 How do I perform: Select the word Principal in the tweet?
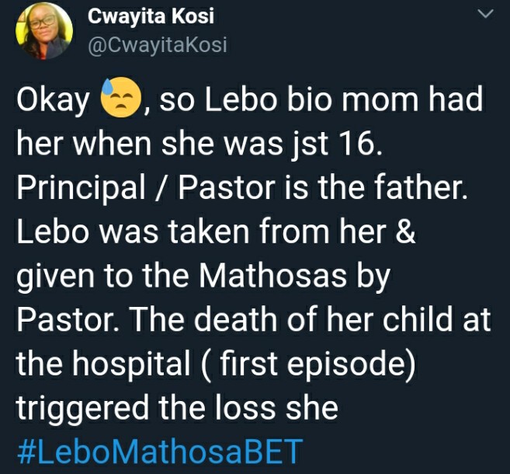[x=82, y=189]
